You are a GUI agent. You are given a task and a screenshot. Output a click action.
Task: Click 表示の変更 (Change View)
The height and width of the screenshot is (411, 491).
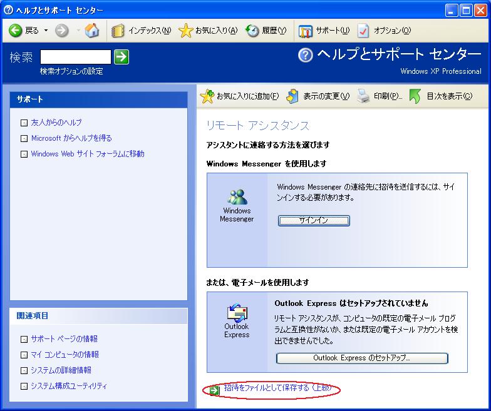(292, 96)
